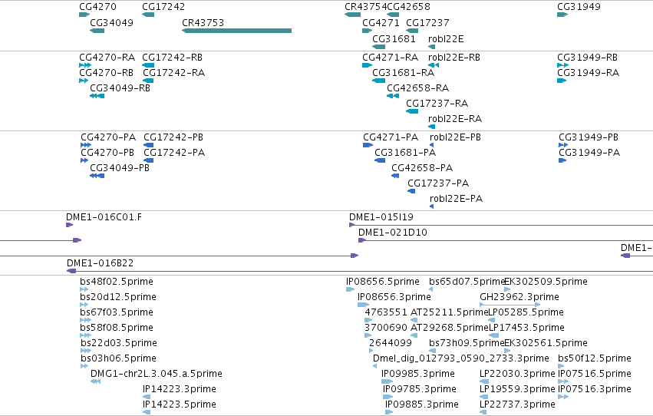
Task: Click EST bs48f02.5prime
Action: [117, 282]
